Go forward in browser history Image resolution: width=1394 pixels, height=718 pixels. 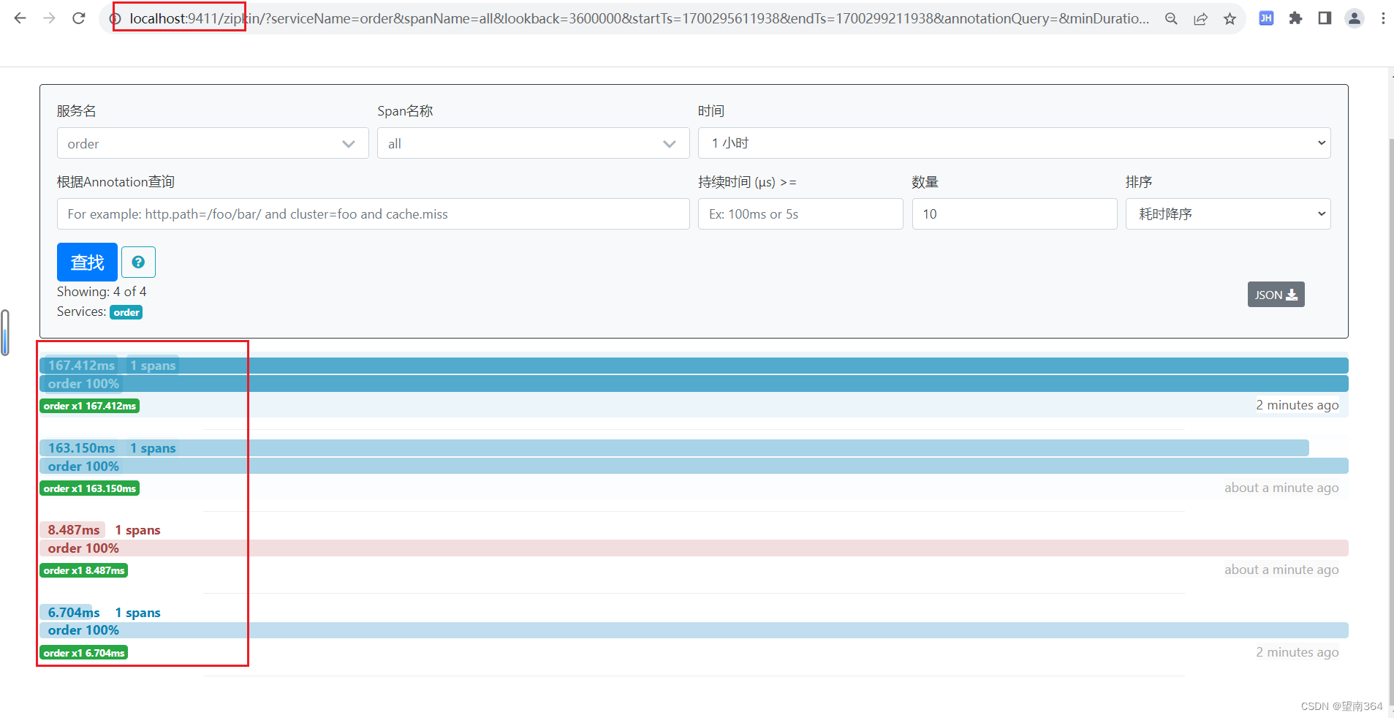pos(49,18)
